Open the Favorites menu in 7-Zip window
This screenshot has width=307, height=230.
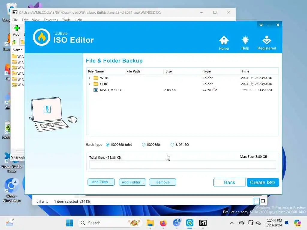tap(51, 20)
